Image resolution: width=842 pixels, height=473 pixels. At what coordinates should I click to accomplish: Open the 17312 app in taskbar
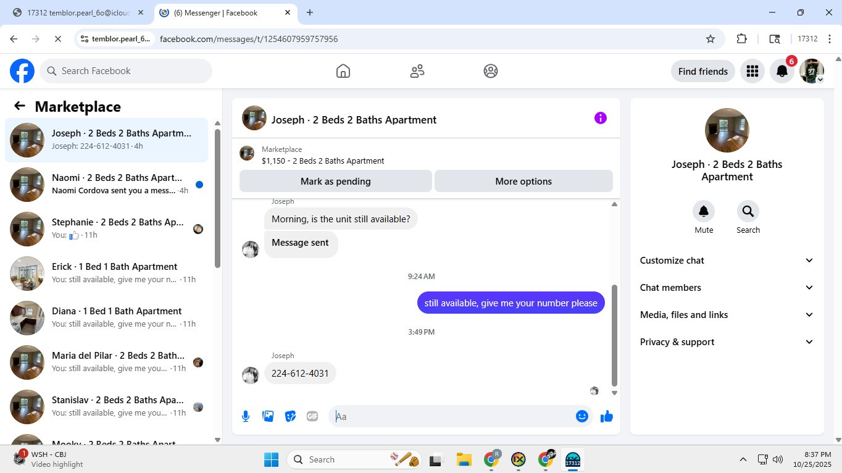pos(573,459)
